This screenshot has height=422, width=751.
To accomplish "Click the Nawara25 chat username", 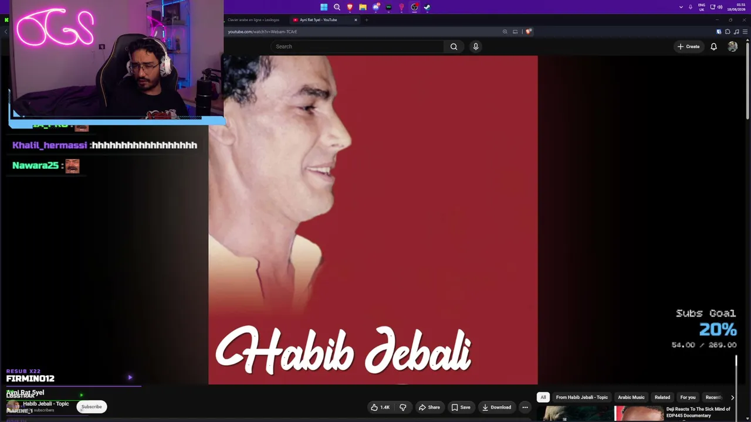I will pyautogui.click(x=35, y=165).
